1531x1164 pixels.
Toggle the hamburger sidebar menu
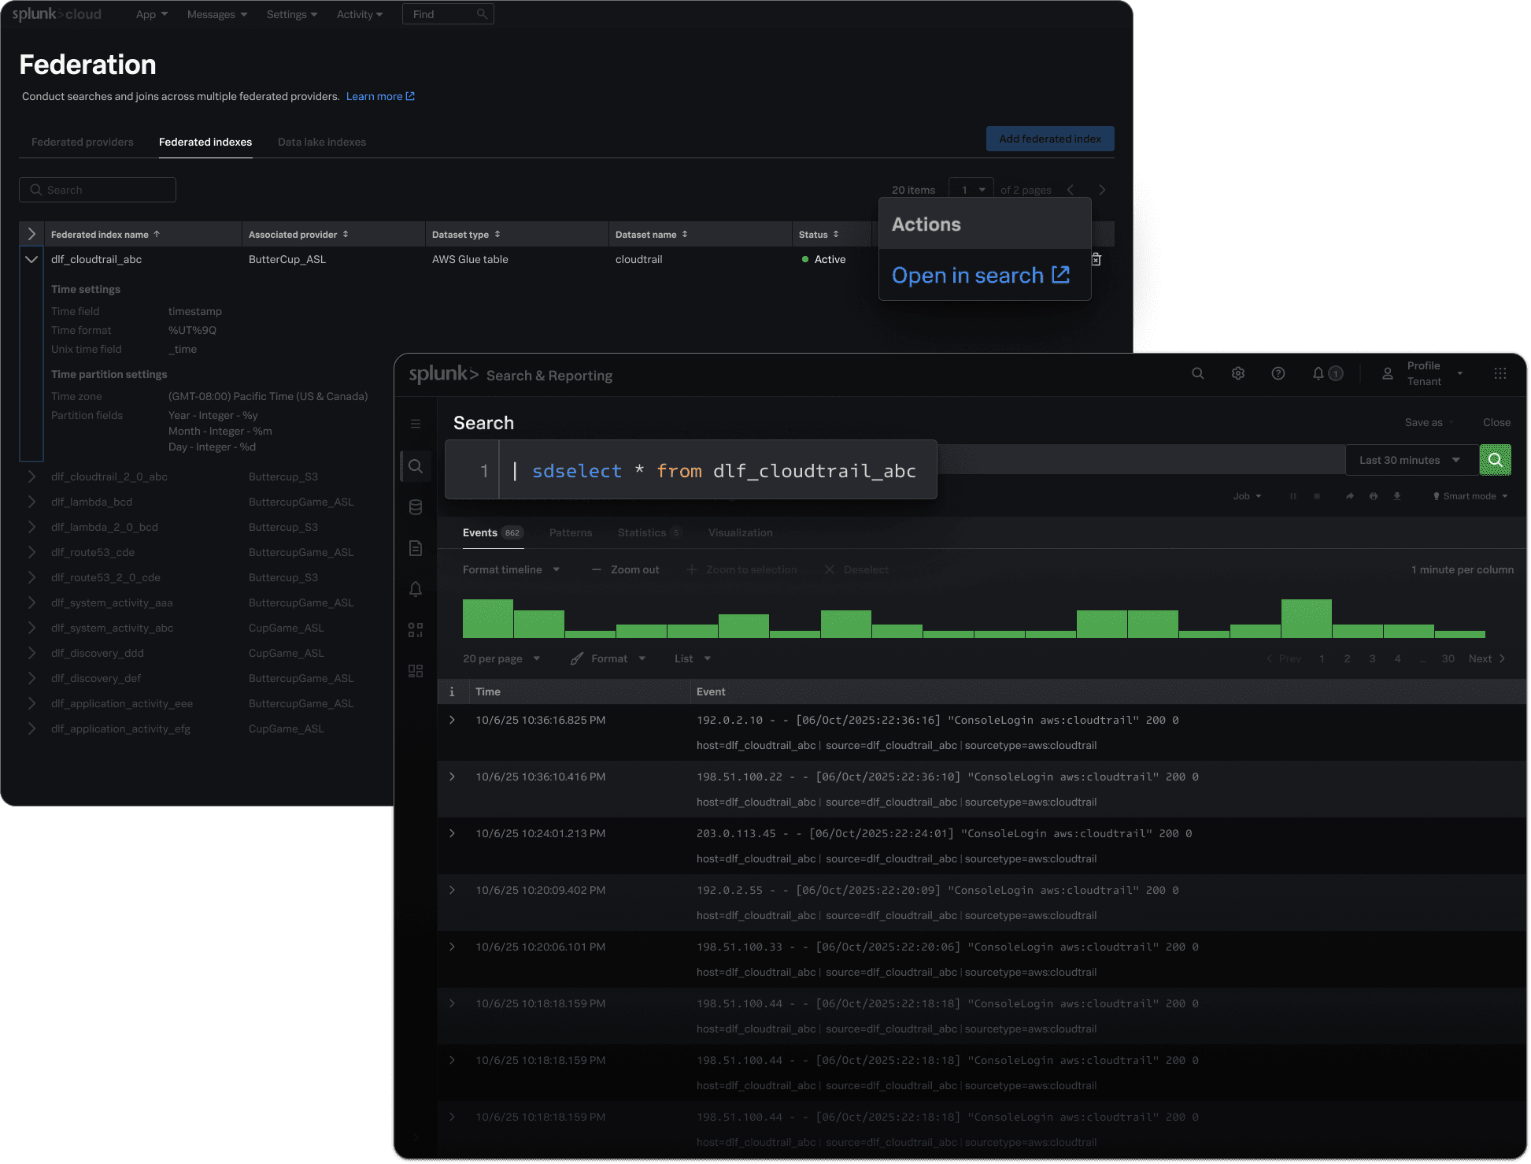(x=416, y=424)
